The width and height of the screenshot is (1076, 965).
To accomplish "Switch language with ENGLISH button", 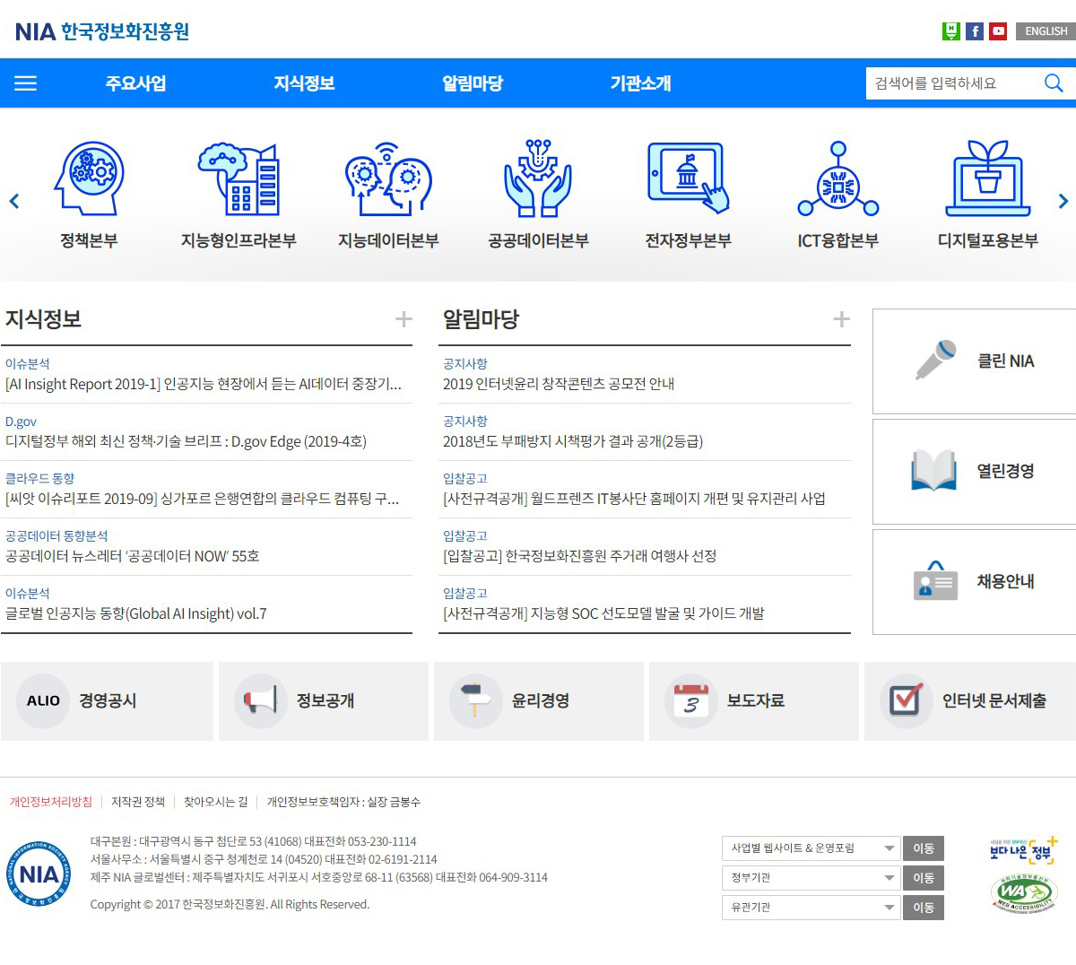I will (x=1046, y=31).
